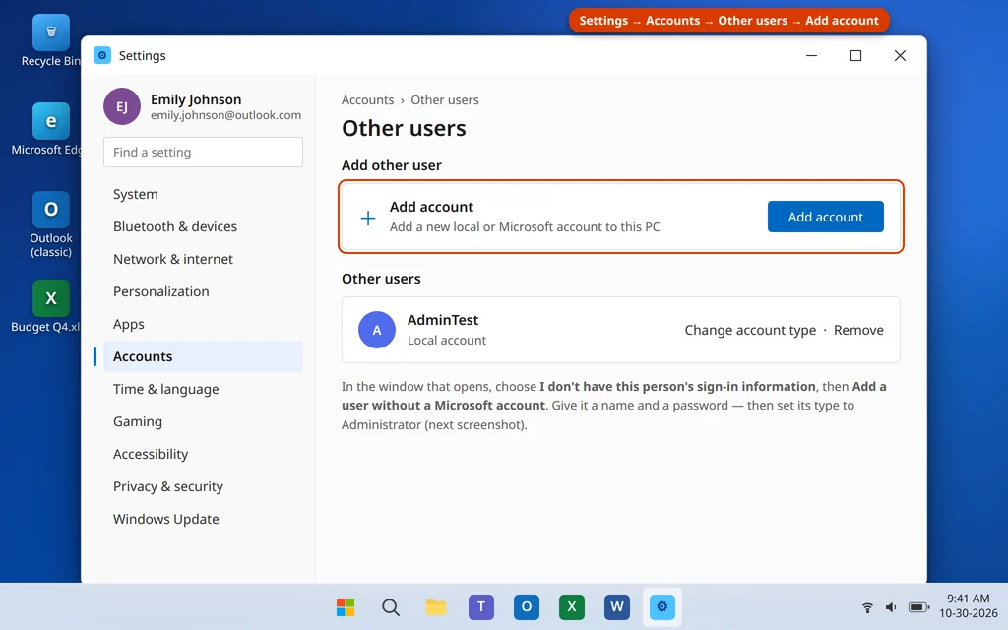Viewport: 1008px width, 630px height.
Task: Launch Word from the taskbar
Action: click(616, 606)
